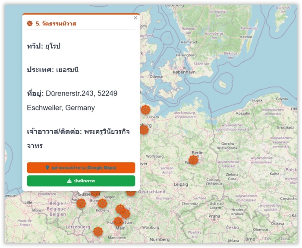This screenshot has width=302, height=248.
Task: Click the Praha city label on map
Action: (214, 216)
